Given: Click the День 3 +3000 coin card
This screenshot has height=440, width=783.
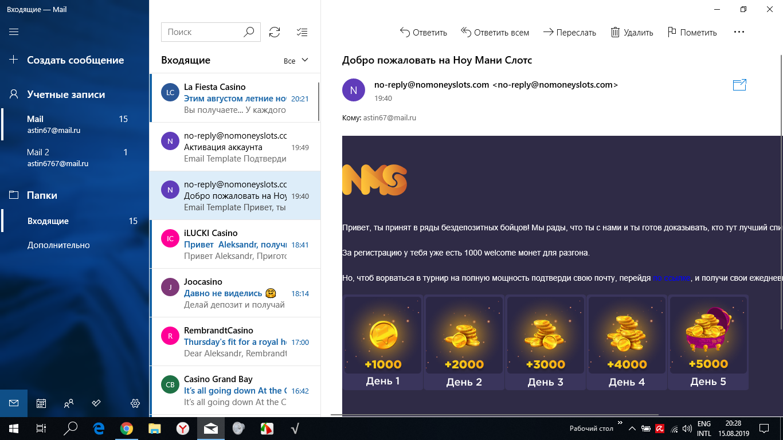Looking at the screenshot, I should click(546, 343).
